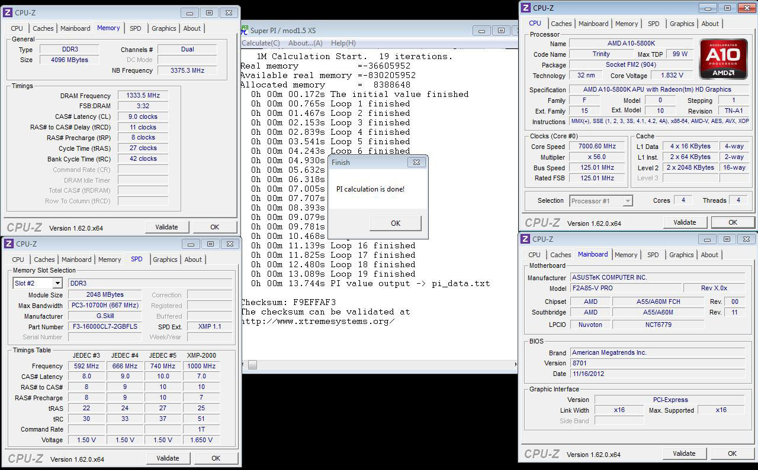Open the Calculate(C) menu in Super PI
758x470 pixels.
coord(261,43)
